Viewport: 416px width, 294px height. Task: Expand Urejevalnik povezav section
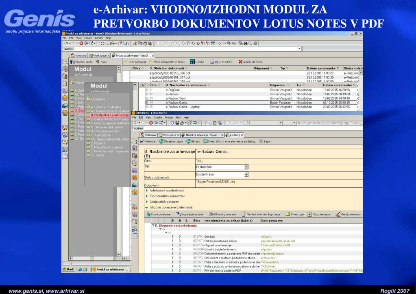coord(147,202)
